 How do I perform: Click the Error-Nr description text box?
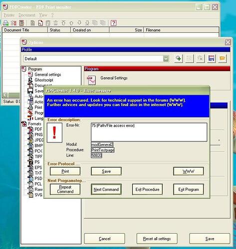149,132
